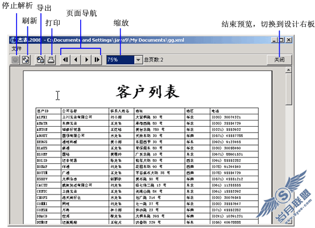The height and width of the screenshot is (228, 315).
Task: Click the 客户列表 report title
Action: (148, 92)
